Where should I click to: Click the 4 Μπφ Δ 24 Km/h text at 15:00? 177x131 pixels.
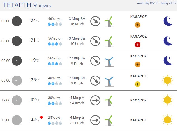pos(77,120)
